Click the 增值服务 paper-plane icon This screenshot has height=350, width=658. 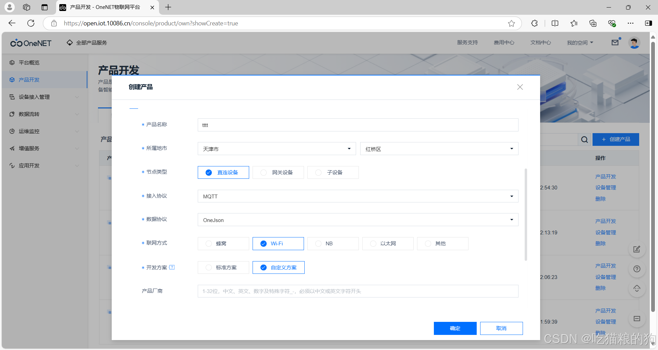coord(12,148)
